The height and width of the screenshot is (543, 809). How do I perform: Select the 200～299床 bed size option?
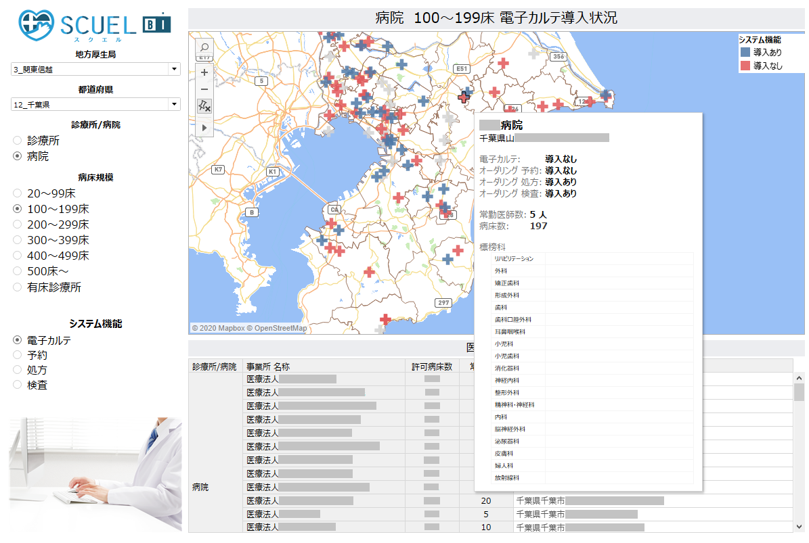[x=18, y=225]
